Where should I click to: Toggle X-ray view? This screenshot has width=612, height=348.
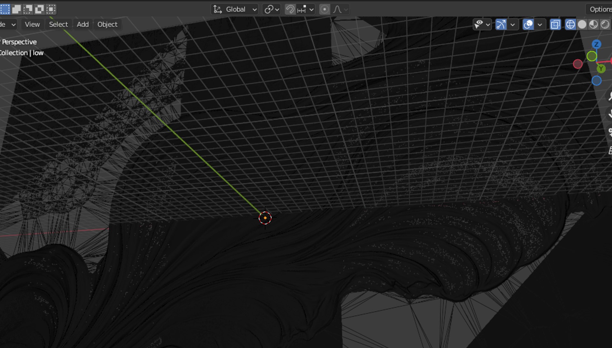[555, 24]
